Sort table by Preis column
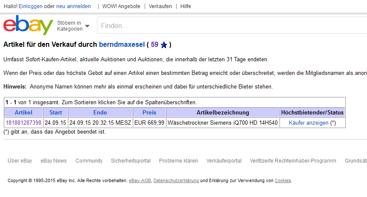Screen dimensions: 367x197 pyautogui.click(x=149, y=112)
